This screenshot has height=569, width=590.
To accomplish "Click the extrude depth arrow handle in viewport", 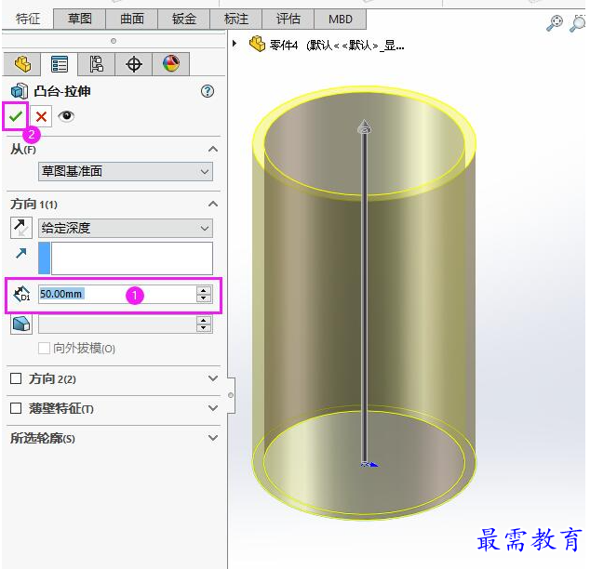I will (x=364, y=126).
